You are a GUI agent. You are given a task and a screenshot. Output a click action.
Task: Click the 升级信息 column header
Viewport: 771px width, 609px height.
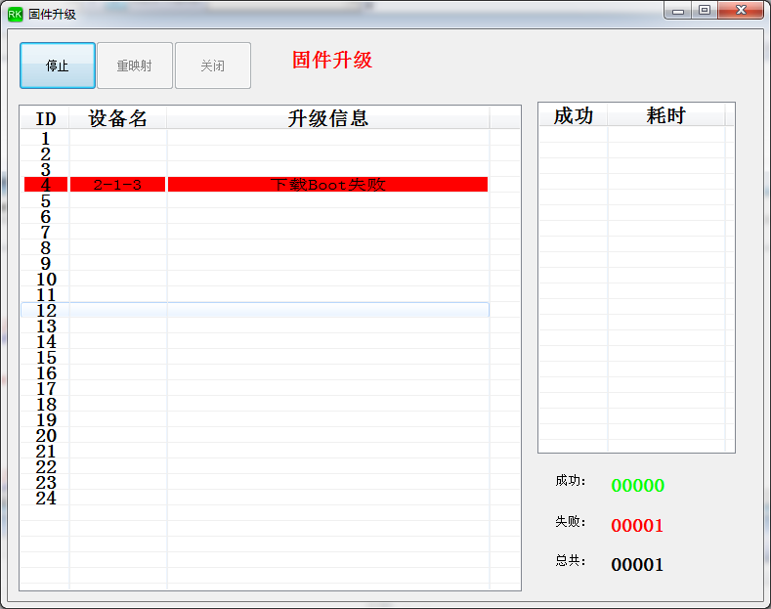pyautogui.click(x=328, y=118)
